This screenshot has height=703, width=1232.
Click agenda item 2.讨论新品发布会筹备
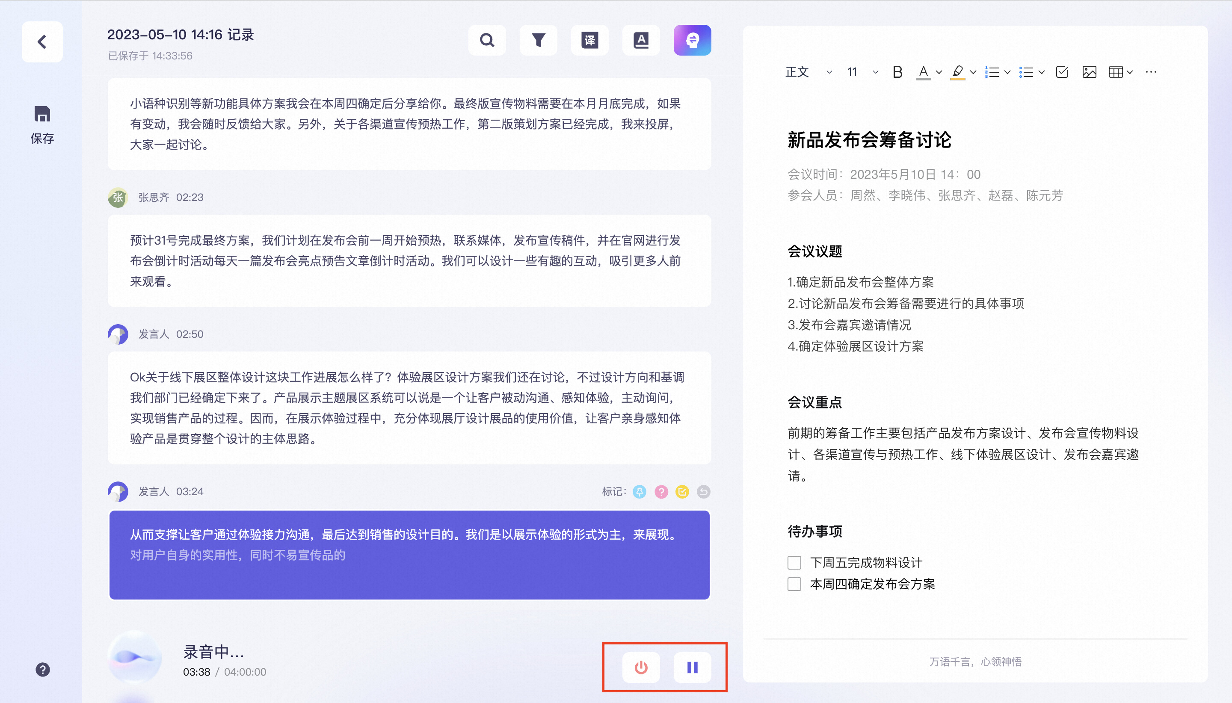906,303
